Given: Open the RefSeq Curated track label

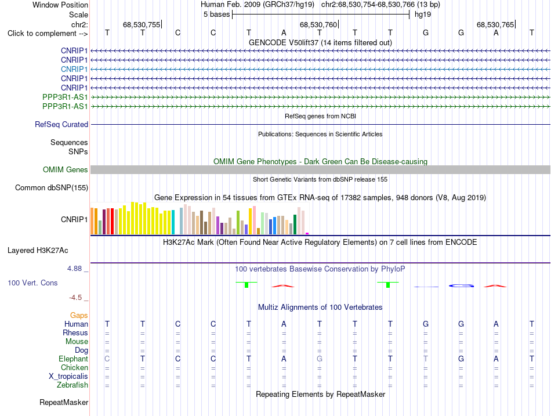Looking at the screenshot, I should point(61,125).
